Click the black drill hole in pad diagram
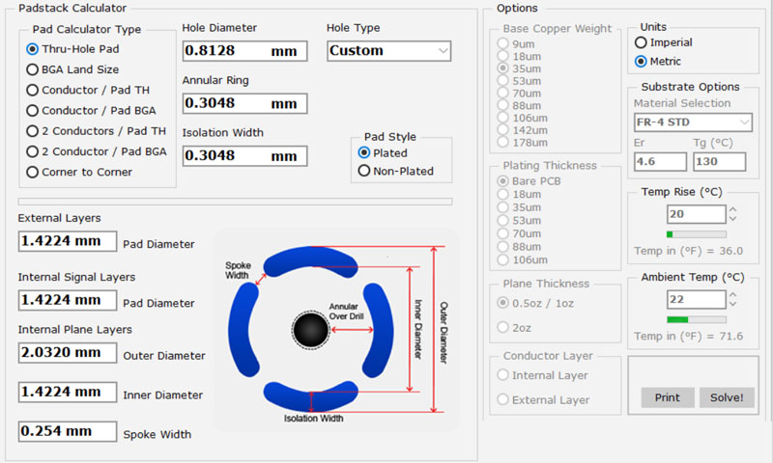 [x=310, y=330]
